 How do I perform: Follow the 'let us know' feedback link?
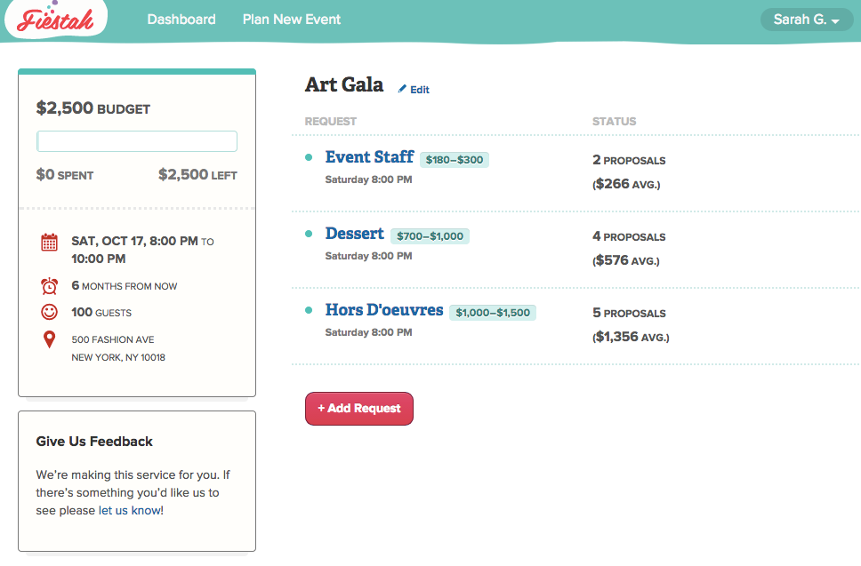[131, 511]
